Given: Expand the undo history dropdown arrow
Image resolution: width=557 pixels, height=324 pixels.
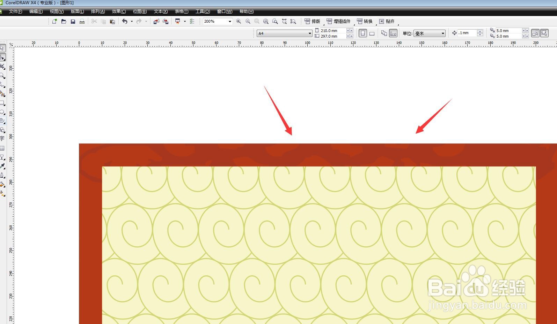Looking at the screenshot, I should (132, 21).
